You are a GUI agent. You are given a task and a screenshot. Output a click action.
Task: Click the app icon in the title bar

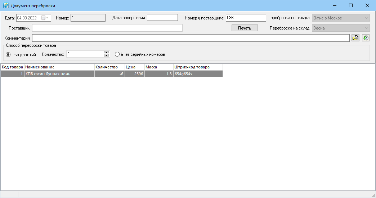(6, 5)
